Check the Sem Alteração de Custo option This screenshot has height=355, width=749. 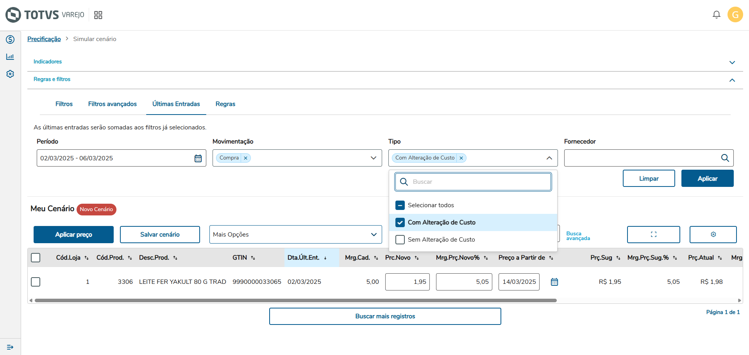point(400,240)
